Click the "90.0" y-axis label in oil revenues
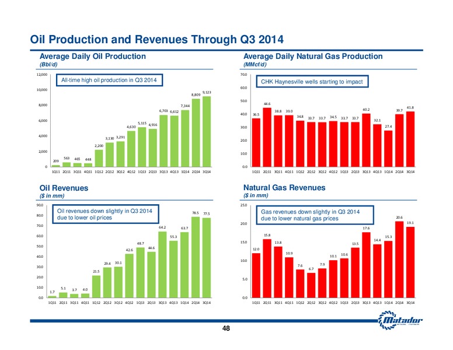Screen dimensions: 453x350 click(x=40, y=205)
